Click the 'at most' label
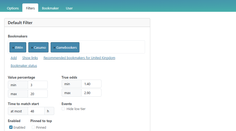 18,111
